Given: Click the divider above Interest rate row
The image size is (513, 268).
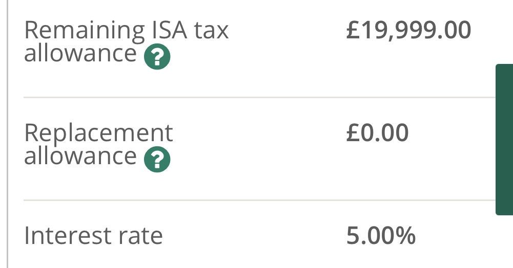Looking at the screenshot, I should [259, 200].
